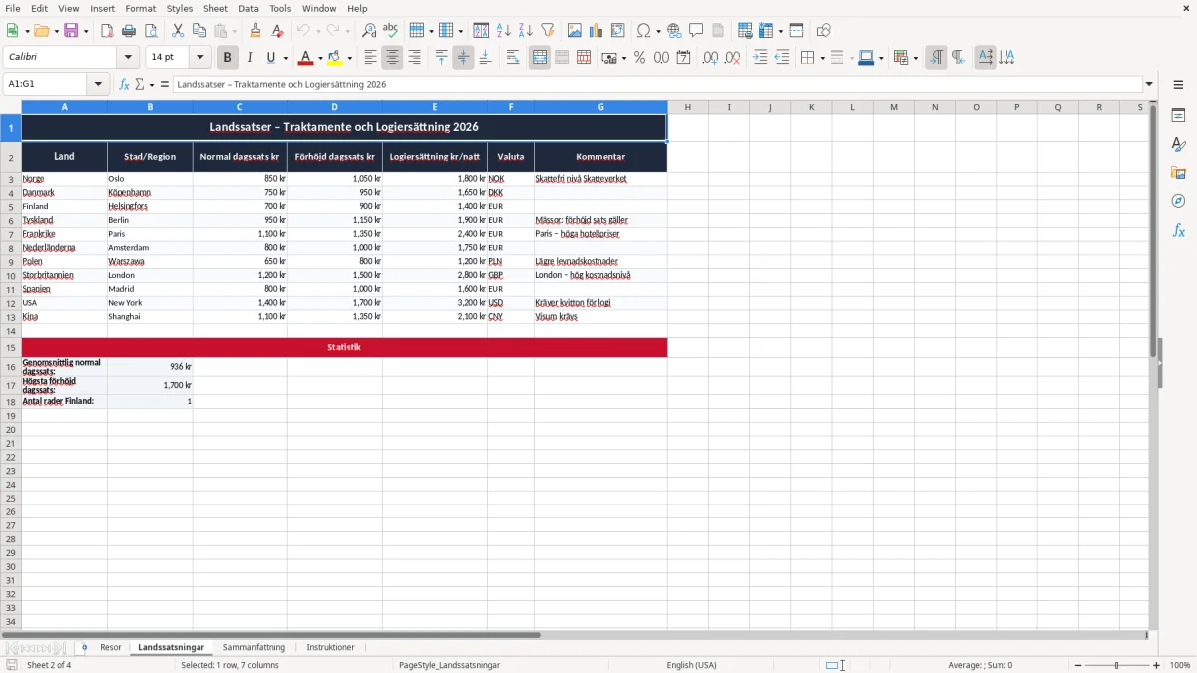Open the Styles menu
The width and height of the screenshot is (1197, 673).
pyautogui.click(x=180, y=8)
